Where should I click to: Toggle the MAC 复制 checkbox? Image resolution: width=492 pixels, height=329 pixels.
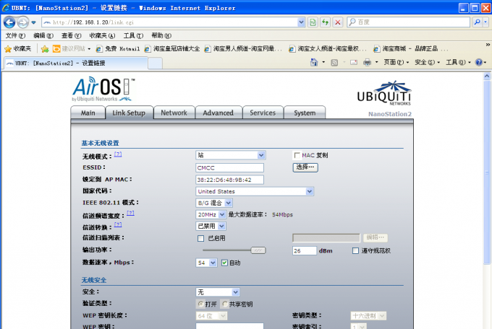[297, 155]
